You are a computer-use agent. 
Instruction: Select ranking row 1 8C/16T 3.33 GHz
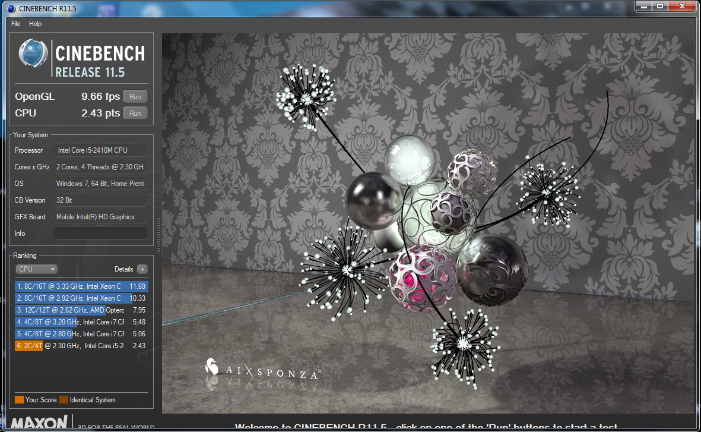point(81,286)
